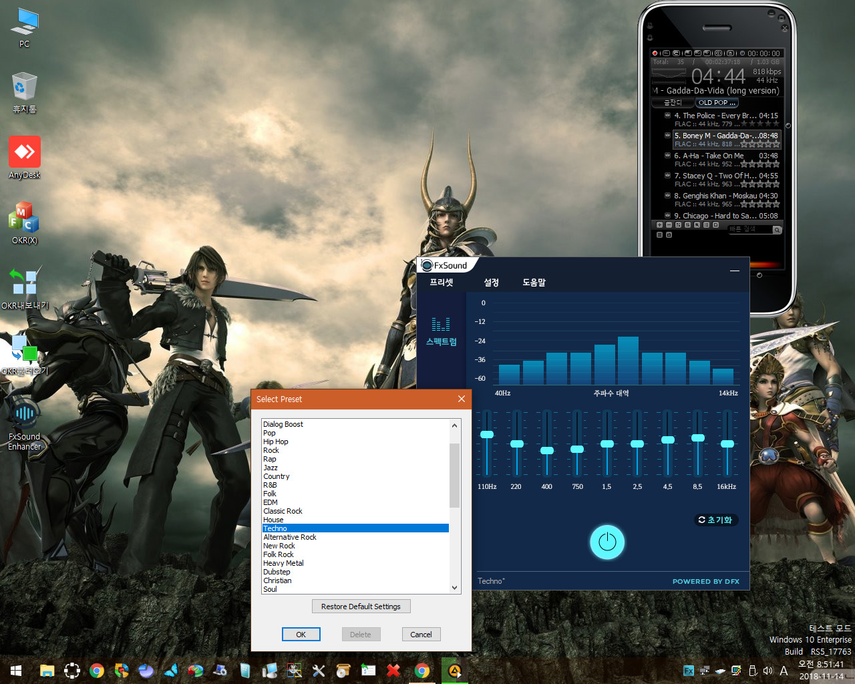Adjust the 400 Hz equalizer slider
855x684 pixels.
pos(547,450)
